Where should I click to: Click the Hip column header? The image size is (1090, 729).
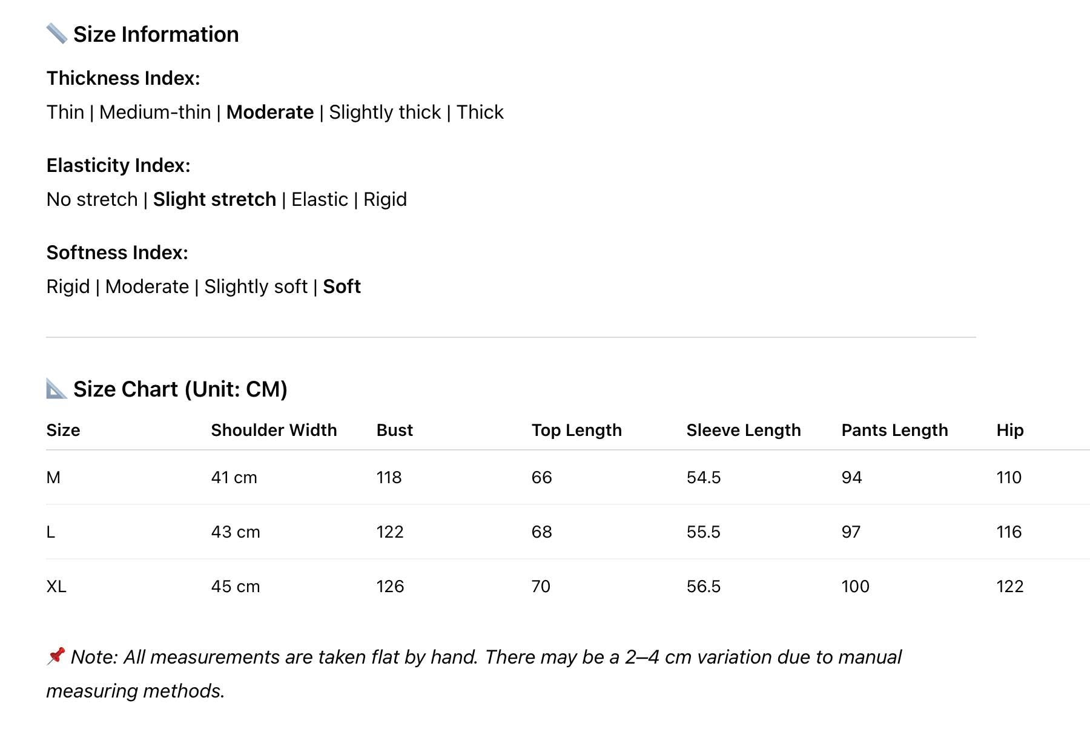[1009, 430]
